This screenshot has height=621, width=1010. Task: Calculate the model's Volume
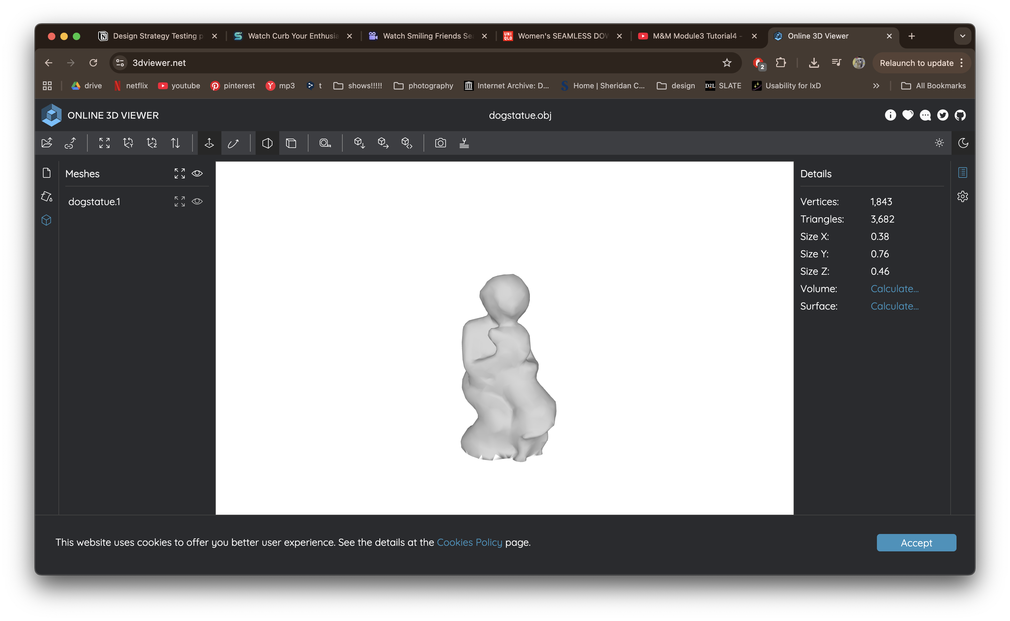pos(895,288)
